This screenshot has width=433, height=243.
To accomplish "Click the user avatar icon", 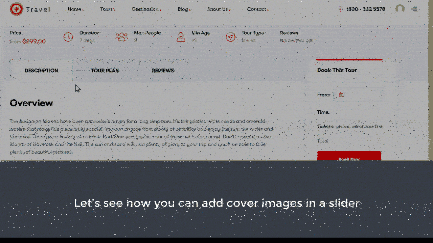I will coord(400,9).
